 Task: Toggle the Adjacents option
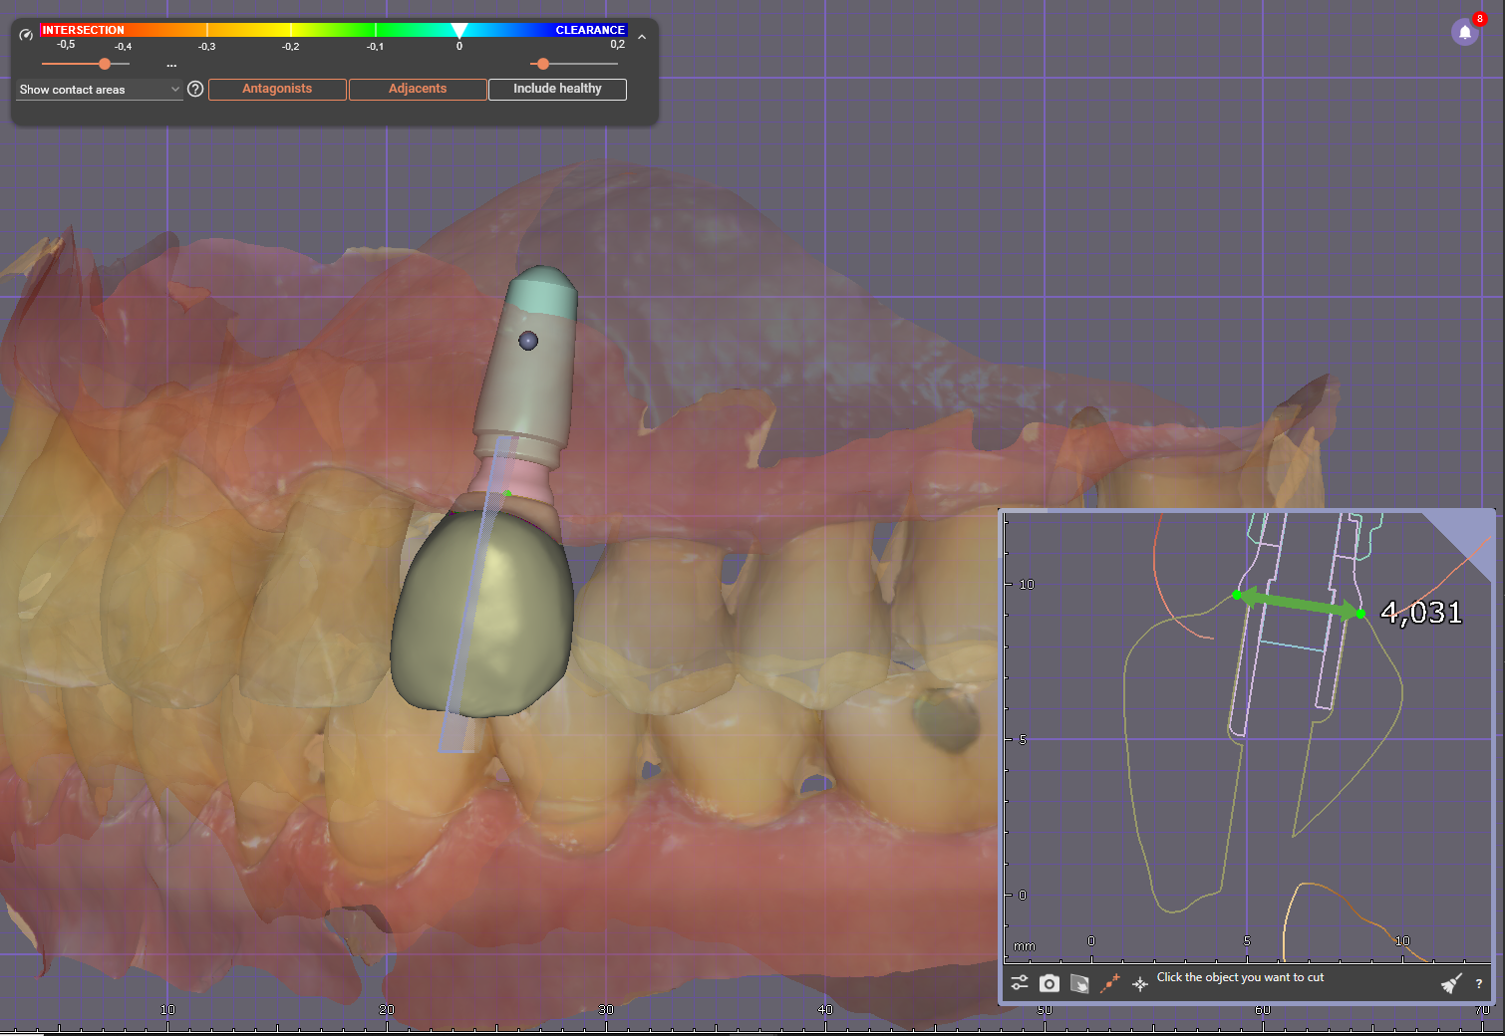418,89
